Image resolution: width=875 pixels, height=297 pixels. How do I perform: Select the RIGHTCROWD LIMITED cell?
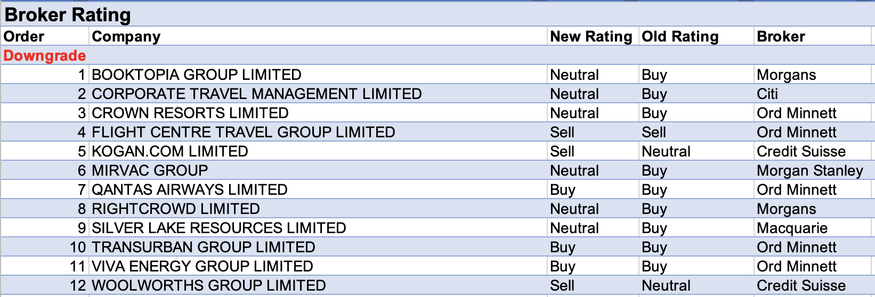point(176,209)
